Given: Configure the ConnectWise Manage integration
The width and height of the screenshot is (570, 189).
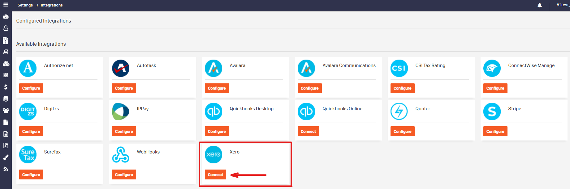Looking at the screenshot, I should pyautogui.click(x=495, y=88).
